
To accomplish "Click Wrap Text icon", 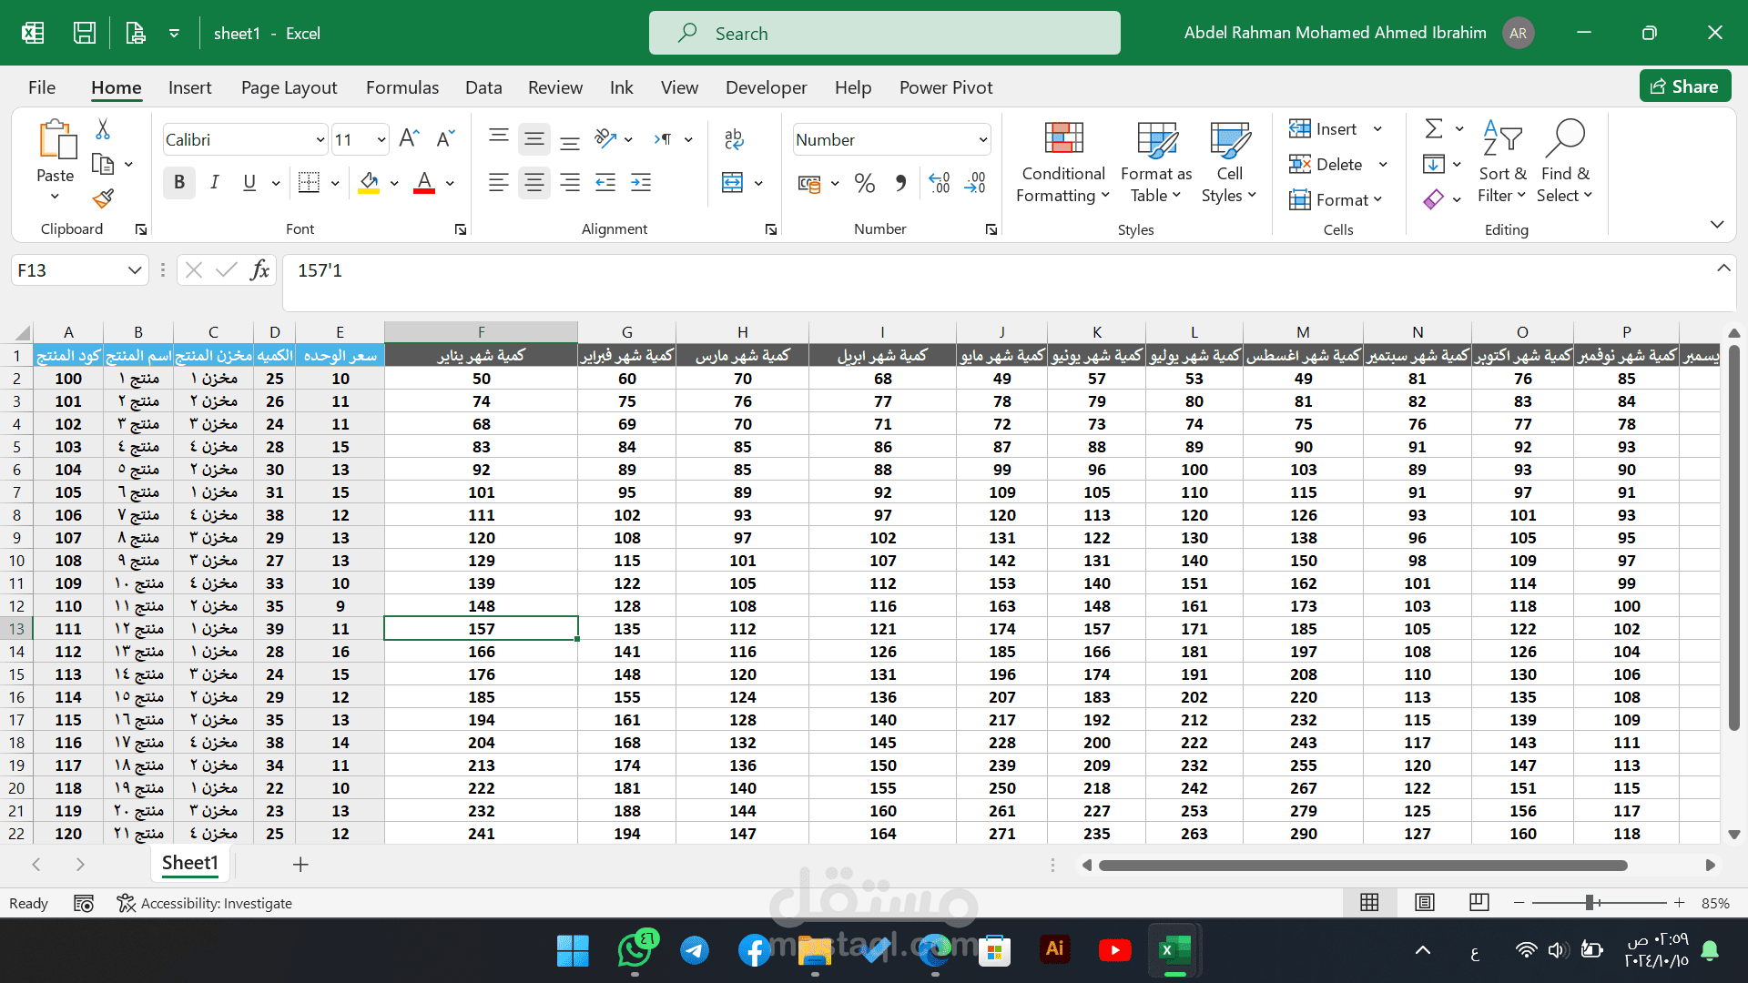I will (x=734, y=139).
